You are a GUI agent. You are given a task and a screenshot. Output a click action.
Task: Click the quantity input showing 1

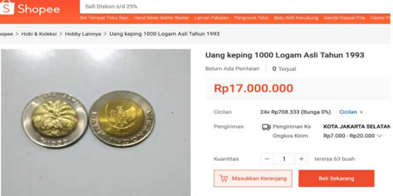tap(284, 159)
